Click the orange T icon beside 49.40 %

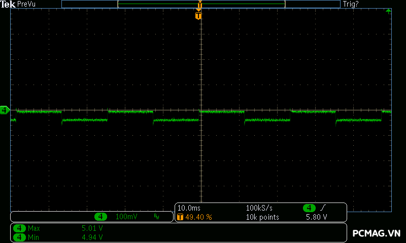(x=180, y=217)
